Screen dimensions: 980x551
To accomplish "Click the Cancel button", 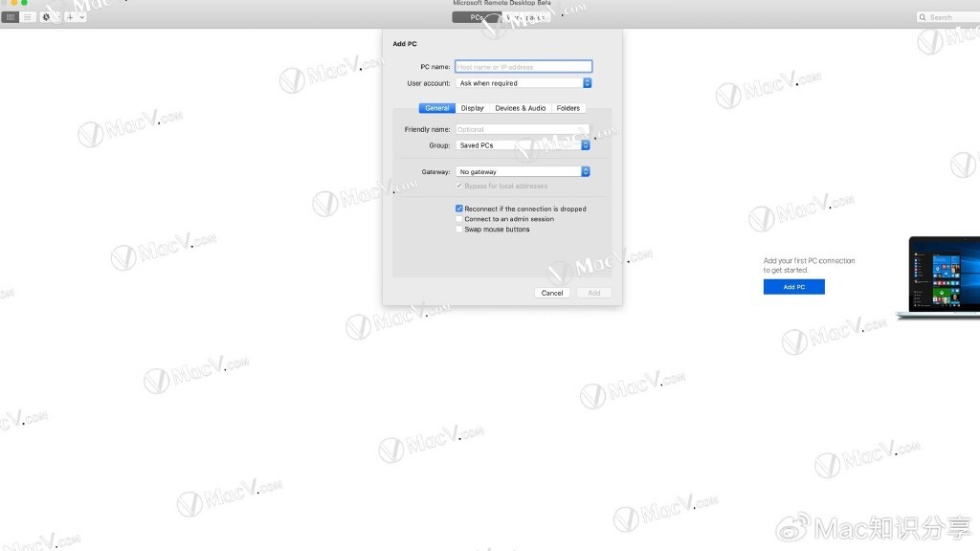I will point(552,293).
